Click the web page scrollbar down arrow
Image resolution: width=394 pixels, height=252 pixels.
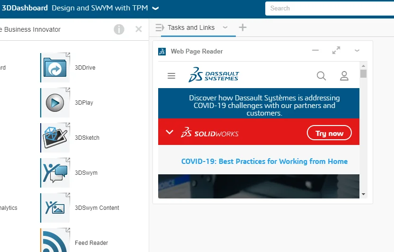[363, 194]
